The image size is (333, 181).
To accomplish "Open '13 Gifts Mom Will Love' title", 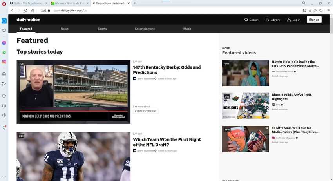I will (295, 130).
